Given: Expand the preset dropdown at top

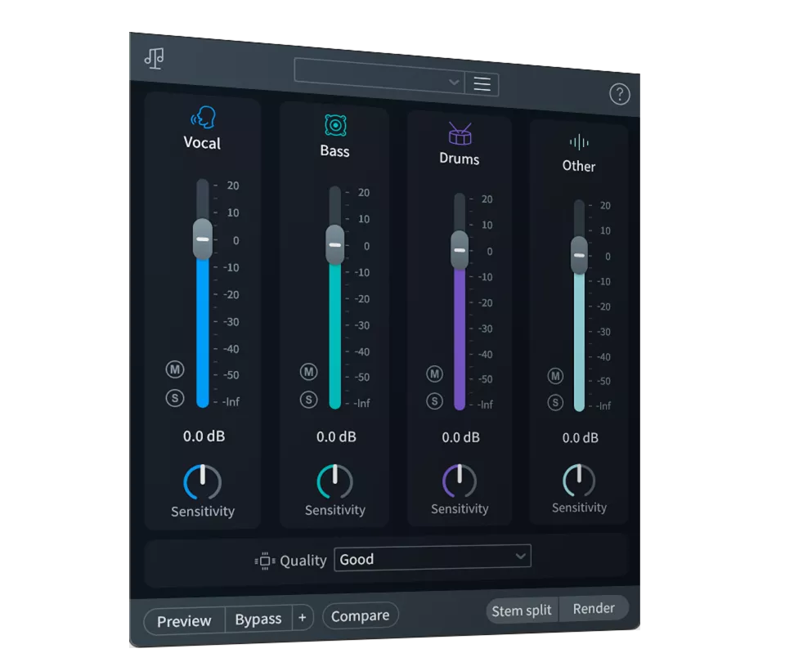Looking at the screenshot, I should [x=379, y=77].
